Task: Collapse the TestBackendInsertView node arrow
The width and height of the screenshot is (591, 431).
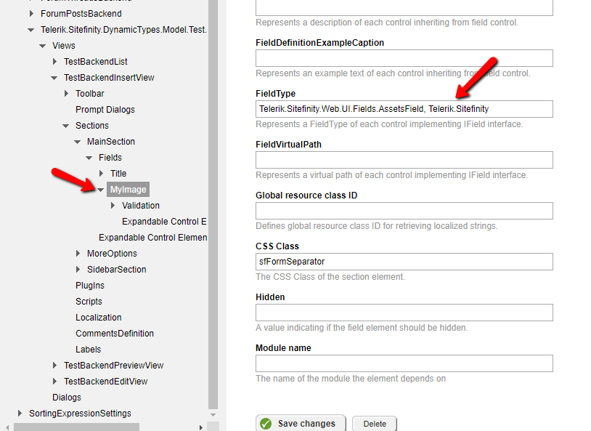Action: [54, 78]
